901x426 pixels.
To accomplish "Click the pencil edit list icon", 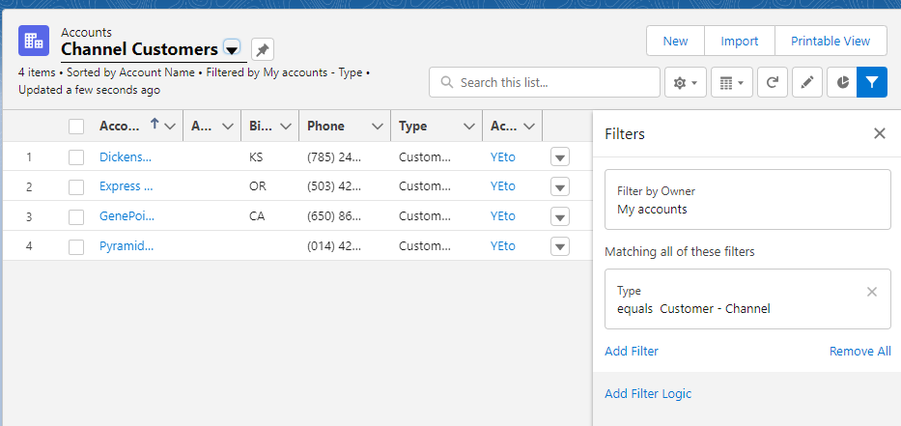I will point(806,83).
